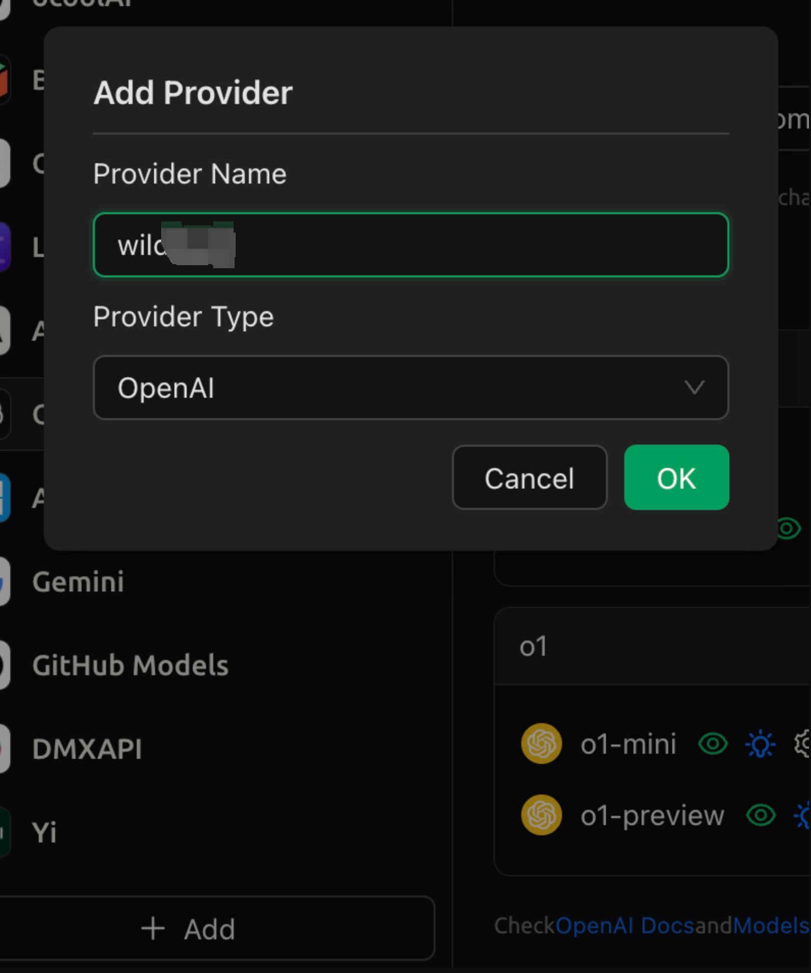Click the Gemini provider logo icon
The image size is (811, 973).
(4, 582)
